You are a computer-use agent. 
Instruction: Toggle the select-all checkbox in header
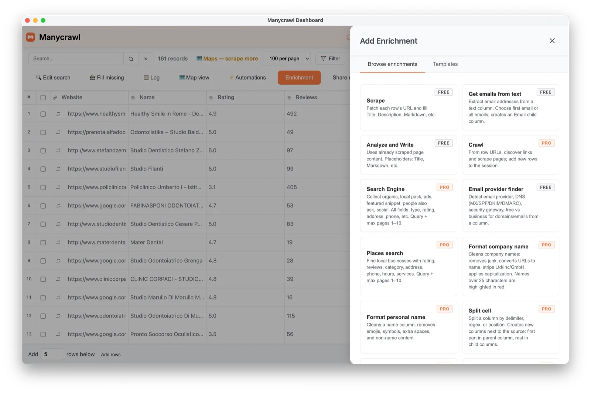(x=43, y=98)
